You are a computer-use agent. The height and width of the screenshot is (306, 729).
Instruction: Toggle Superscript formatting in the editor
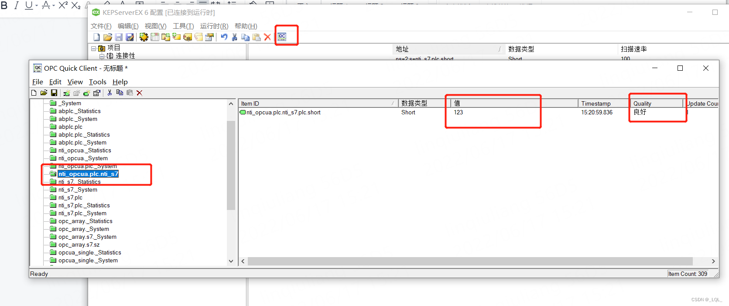(63, 5)
